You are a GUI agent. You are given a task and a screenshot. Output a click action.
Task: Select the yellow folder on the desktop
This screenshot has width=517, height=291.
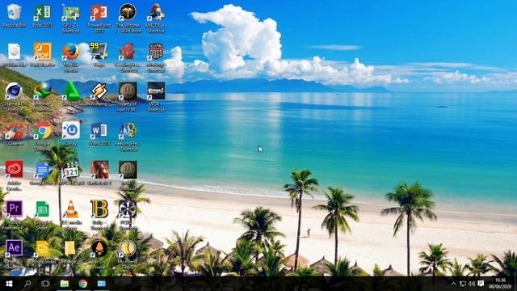tap(70, 248)
